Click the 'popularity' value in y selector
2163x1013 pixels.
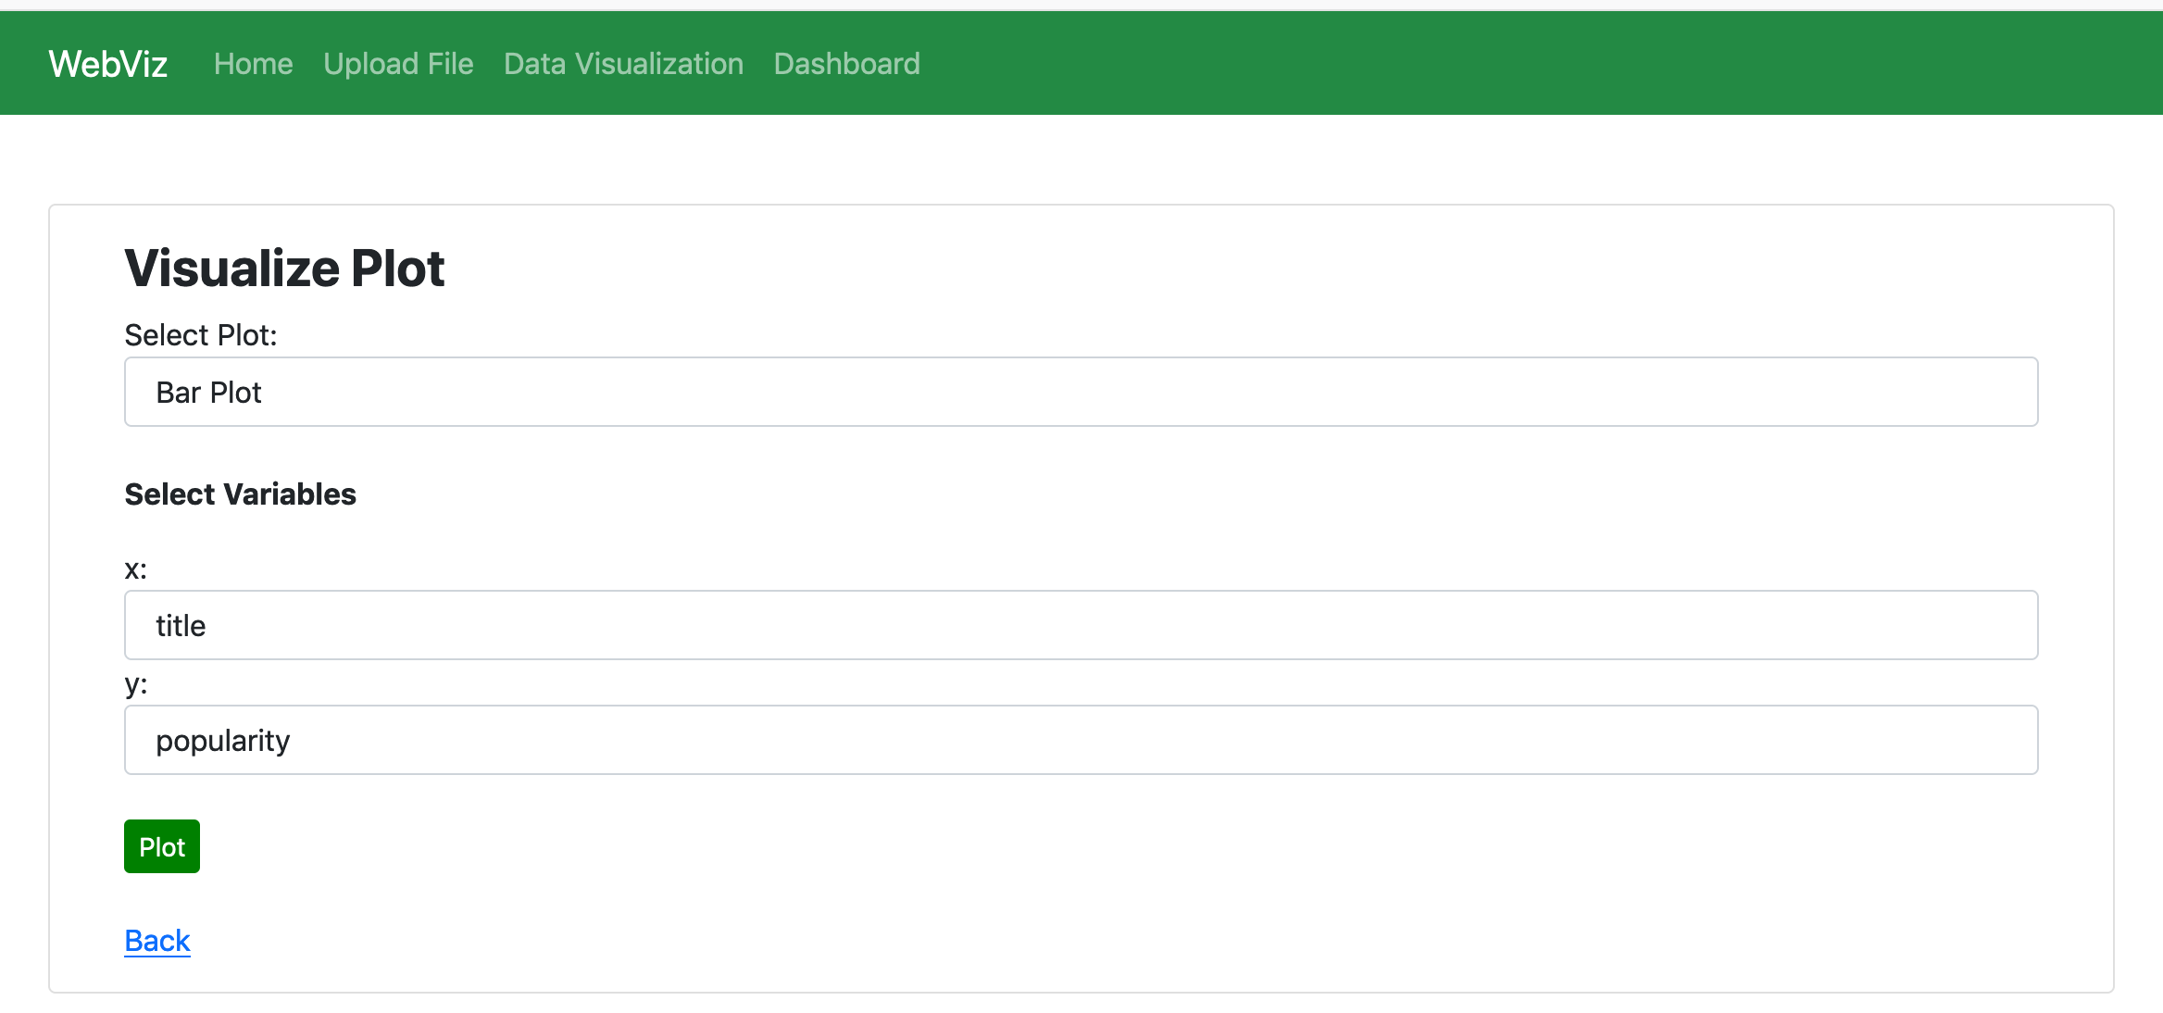(x=222, y=741)
